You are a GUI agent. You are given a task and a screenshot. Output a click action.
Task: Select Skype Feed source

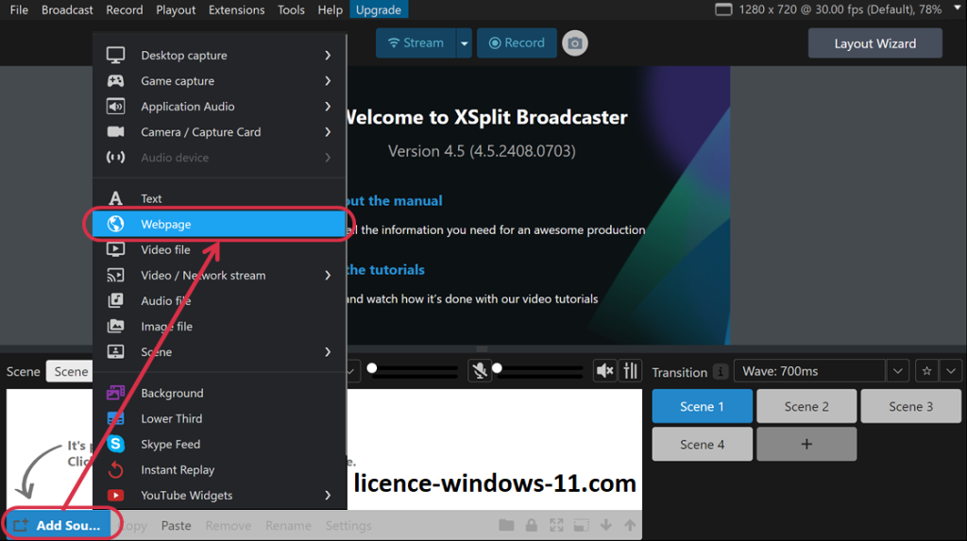click(x=170, y=444)
